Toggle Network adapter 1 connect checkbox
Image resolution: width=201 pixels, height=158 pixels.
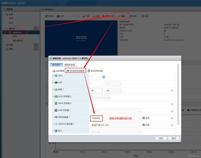143,118
